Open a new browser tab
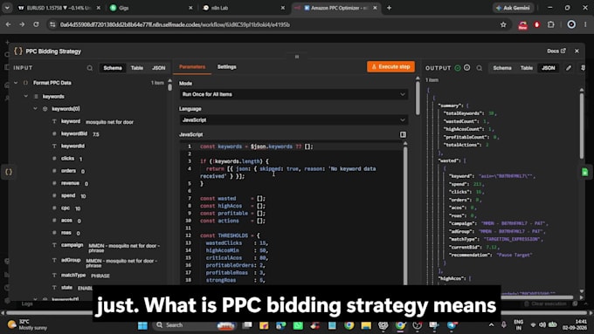Screen dimensions: 594x334 pos(389,8)
